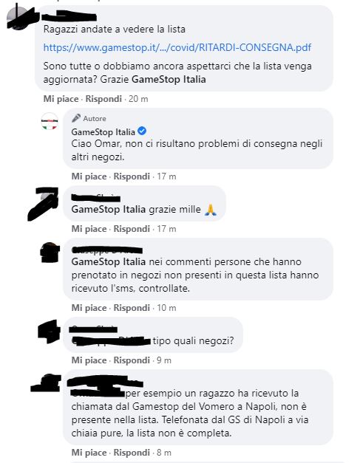Reply to the 'ricevuto l'sms' comment

click(x=132, y=308)
